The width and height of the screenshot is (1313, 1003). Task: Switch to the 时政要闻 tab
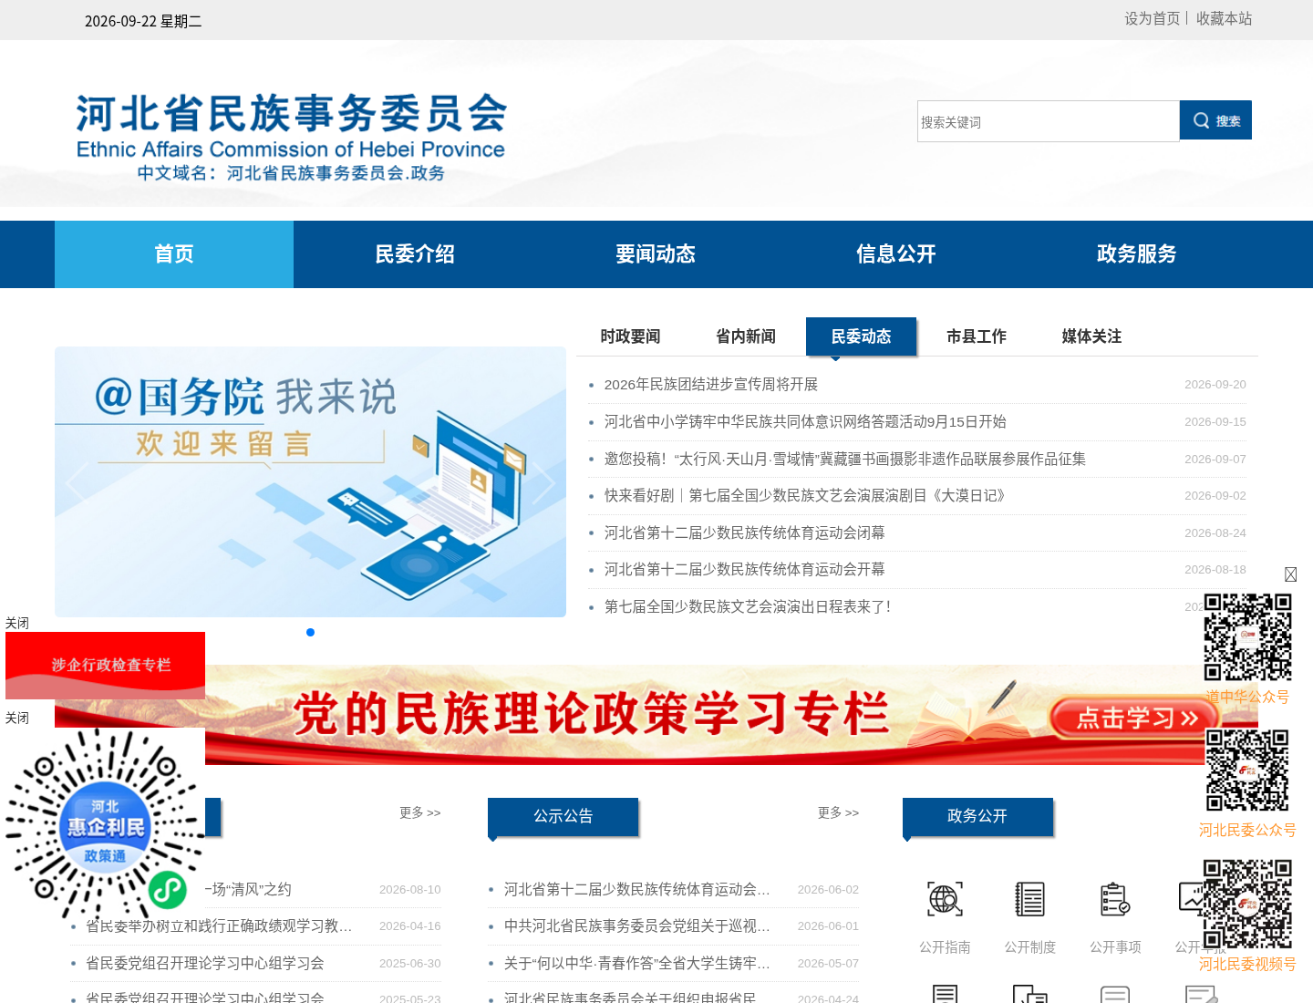[x=630, y=336]
